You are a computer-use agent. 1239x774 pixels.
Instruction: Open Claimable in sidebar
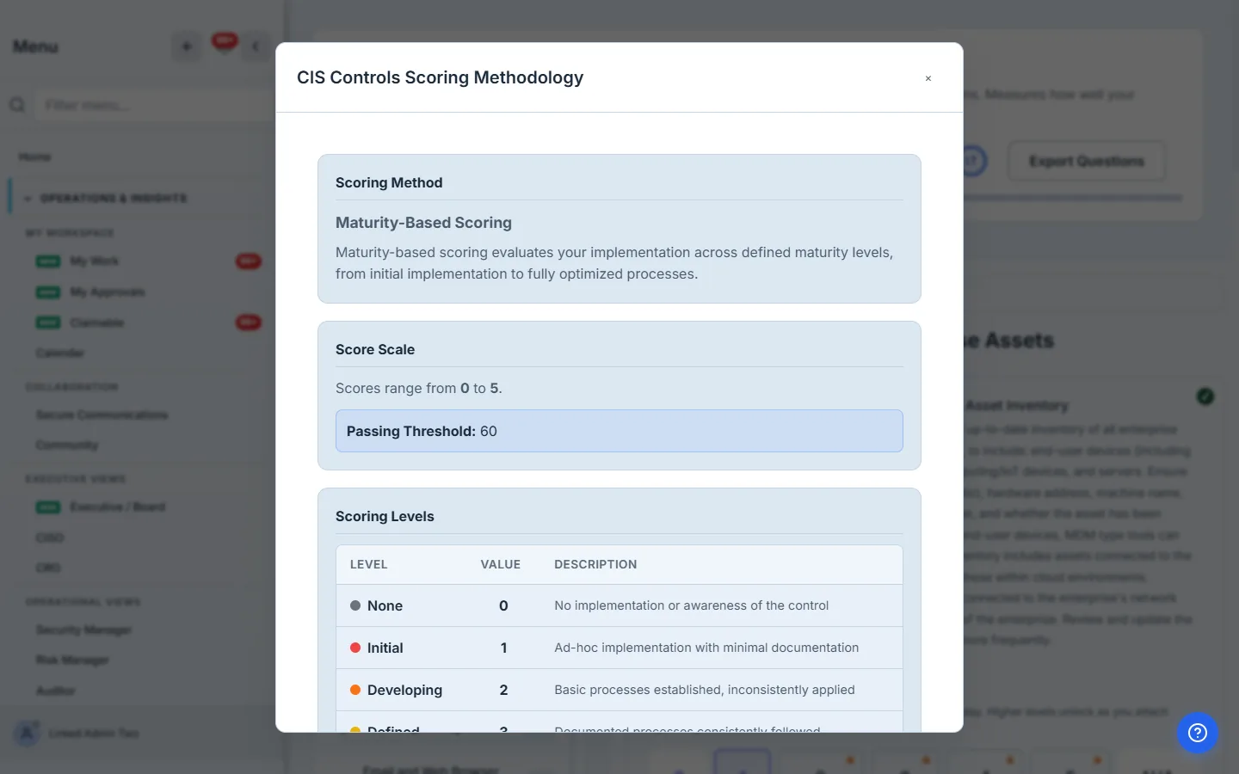click(x=97, y=322)
